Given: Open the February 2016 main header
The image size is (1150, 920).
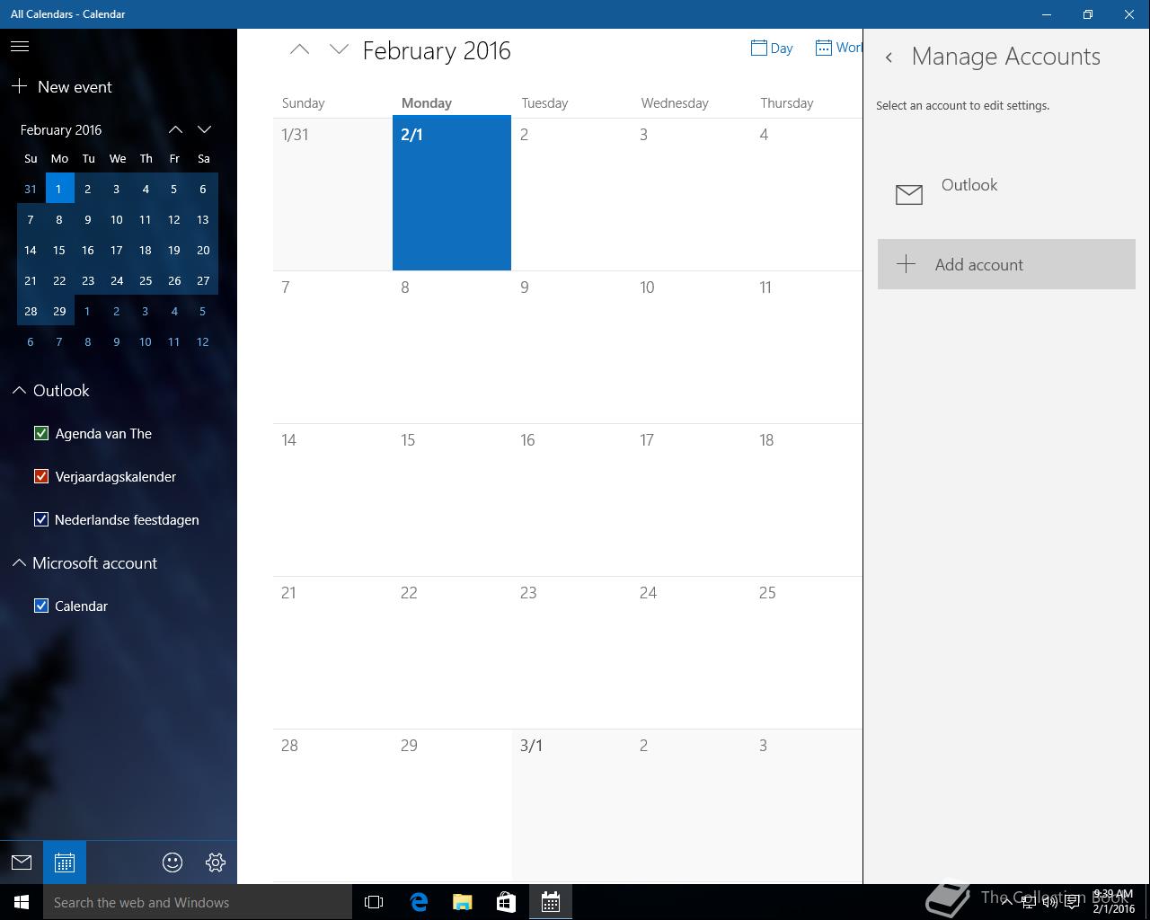Looking at the screenshot, I should point(437,50).
